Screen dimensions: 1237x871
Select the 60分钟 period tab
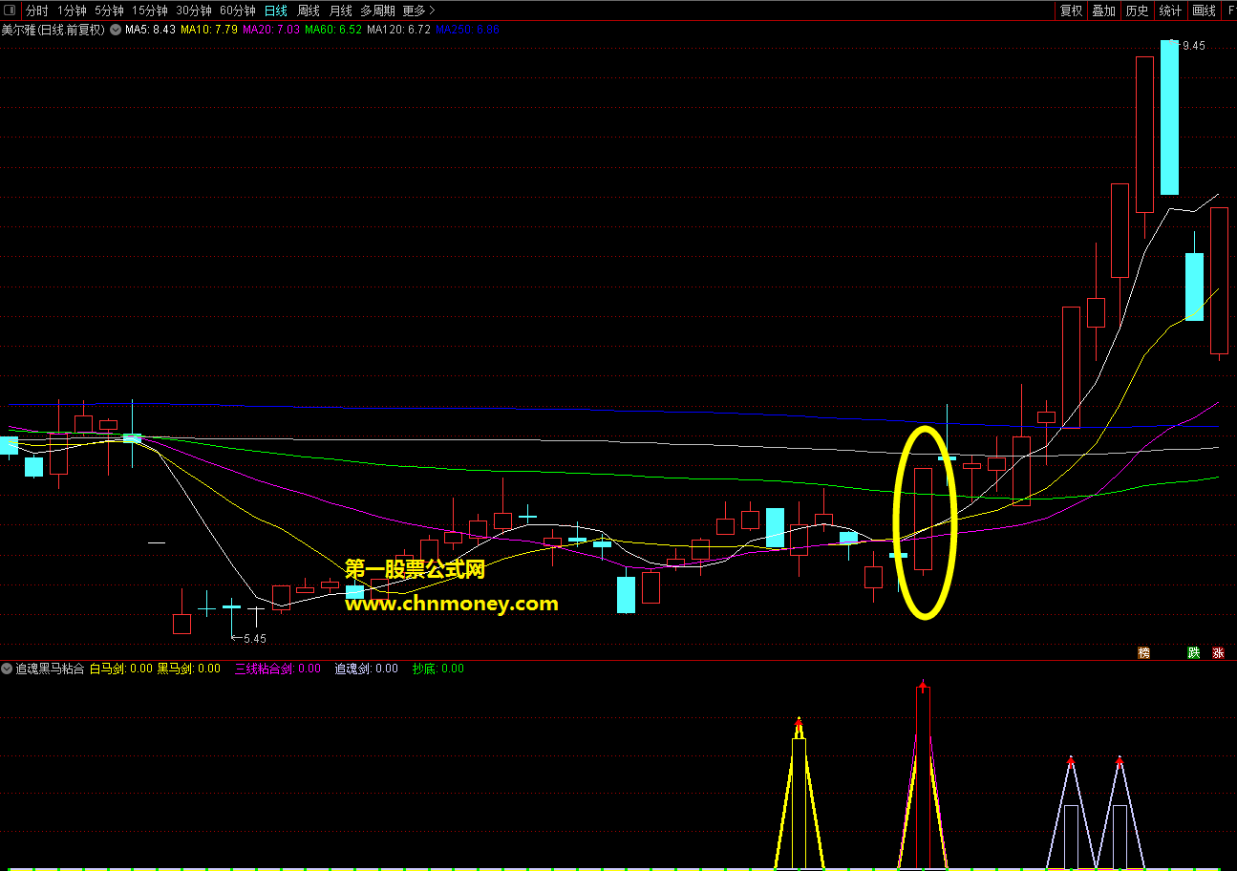[238, 11]
